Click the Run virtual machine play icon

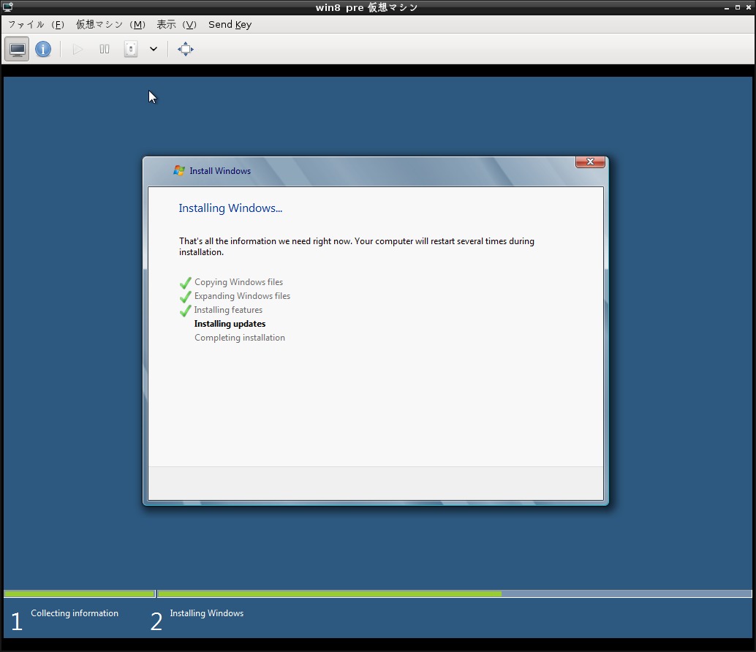78,49
